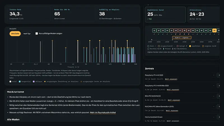Select Zigbee channel 13 box
Viewport: 224px width, 126px height.
163,31
